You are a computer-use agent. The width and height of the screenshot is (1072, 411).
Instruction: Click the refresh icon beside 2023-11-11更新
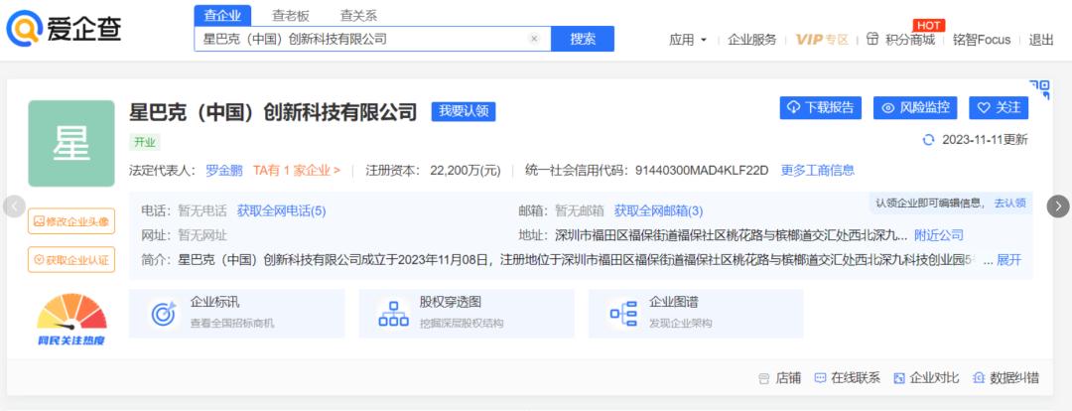[x=928, y=140]
